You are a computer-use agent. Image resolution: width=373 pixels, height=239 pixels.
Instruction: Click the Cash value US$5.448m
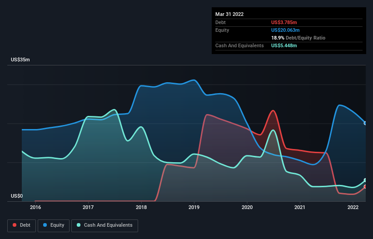[x=284, y=45]
